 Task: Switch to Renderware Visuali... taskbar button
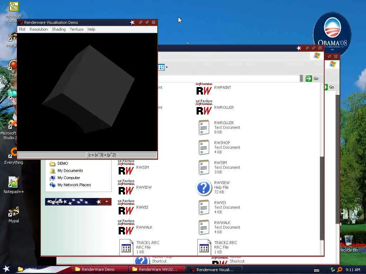point(214,270)
